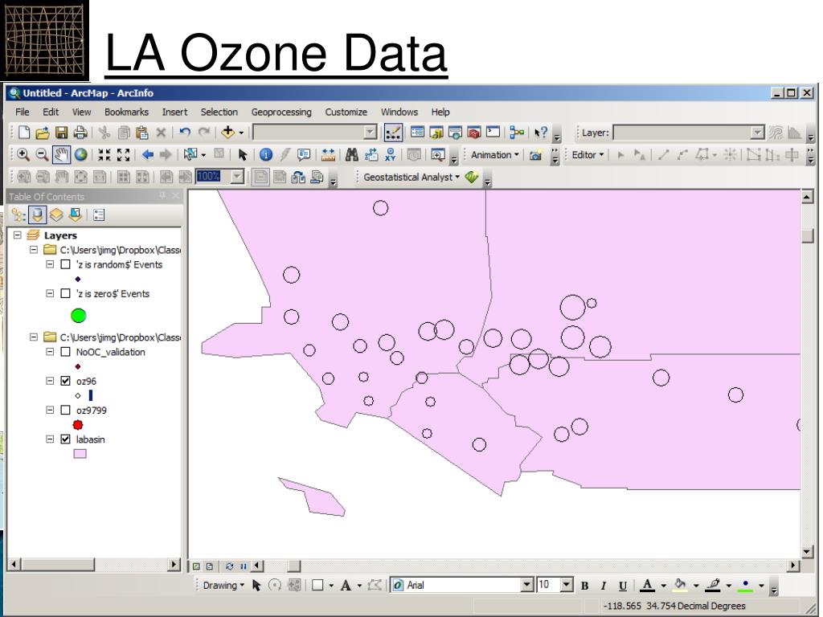Screen dimensions: 823x617
Task: Collapse the Layers data frame
Action: coord(18,235)
